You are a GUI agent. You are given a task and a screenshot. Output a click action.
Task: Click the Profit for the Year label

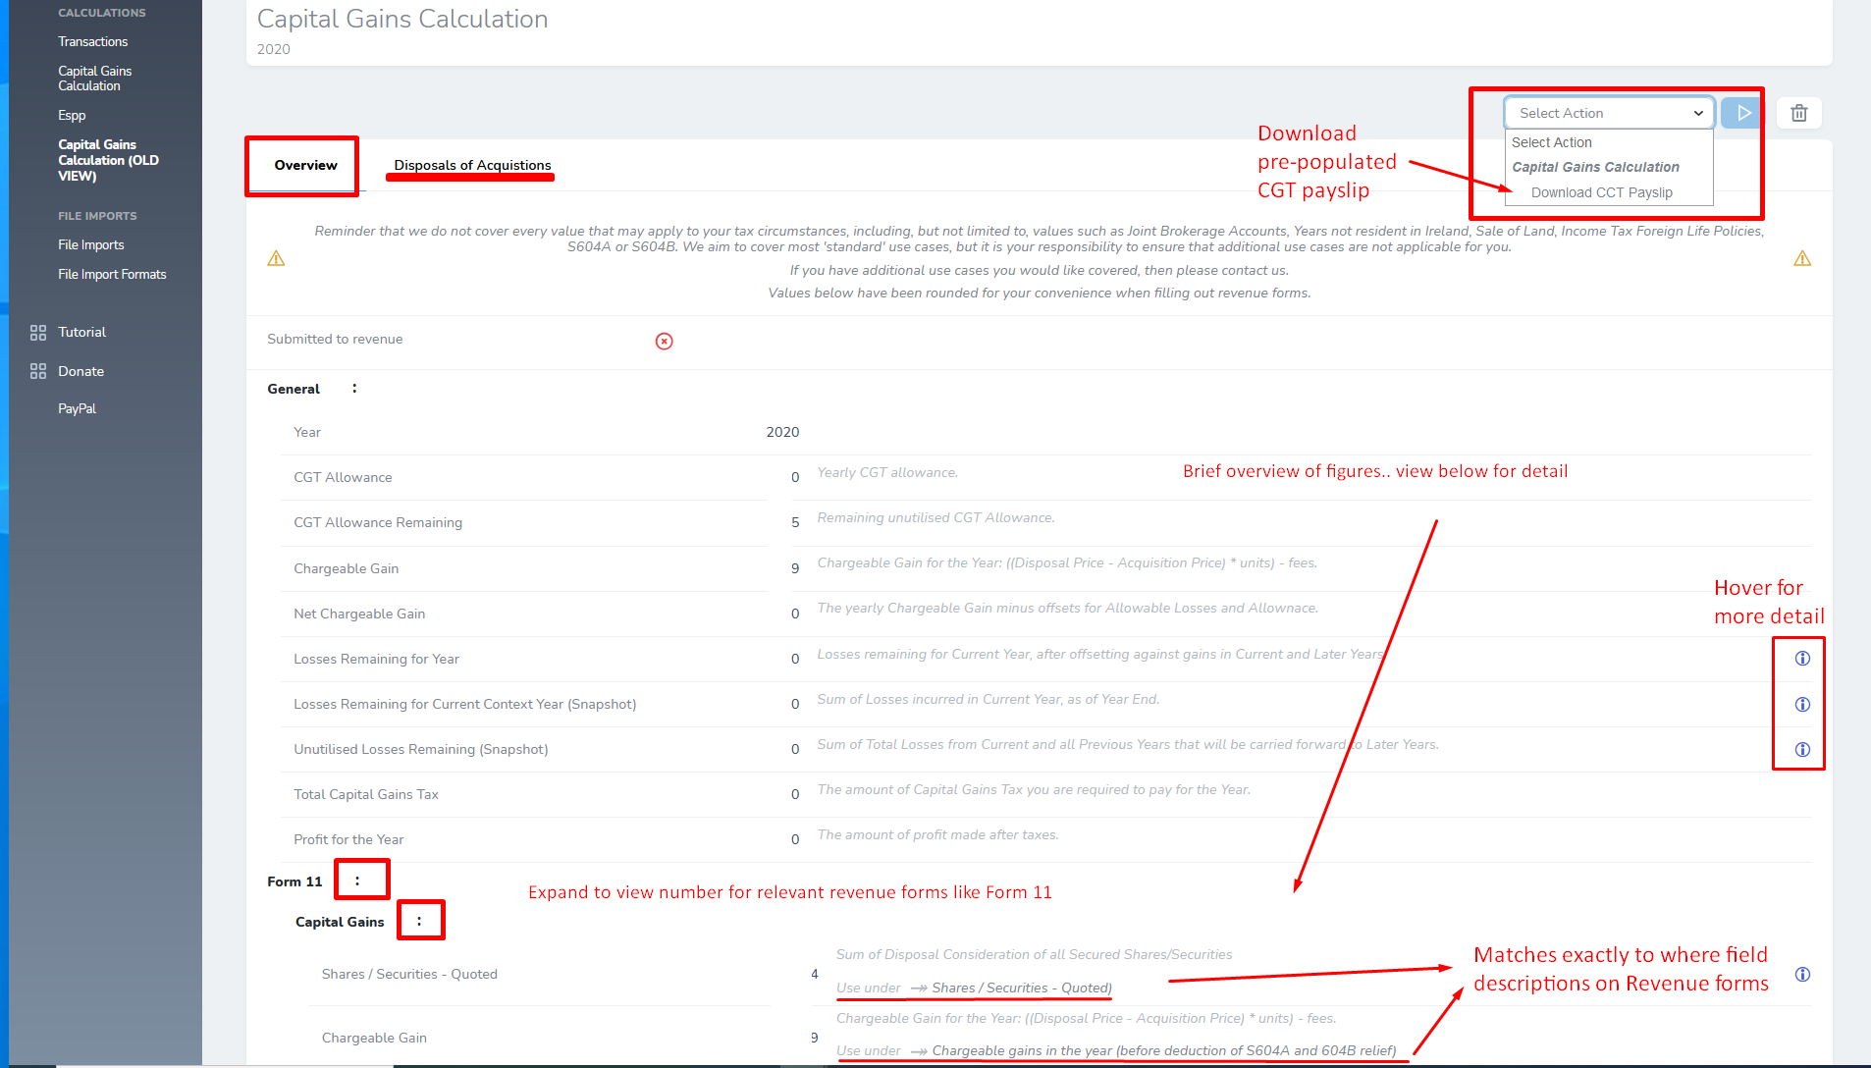[348, 839]
